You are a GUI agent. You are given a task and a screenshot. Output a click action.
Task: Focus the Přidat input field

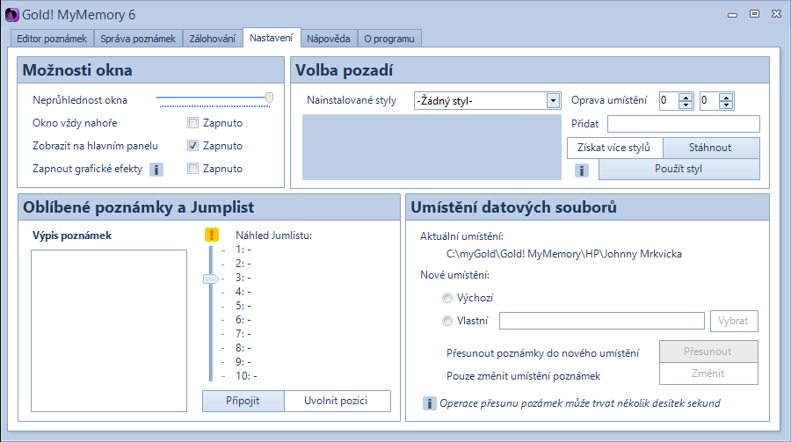point(684,124)
